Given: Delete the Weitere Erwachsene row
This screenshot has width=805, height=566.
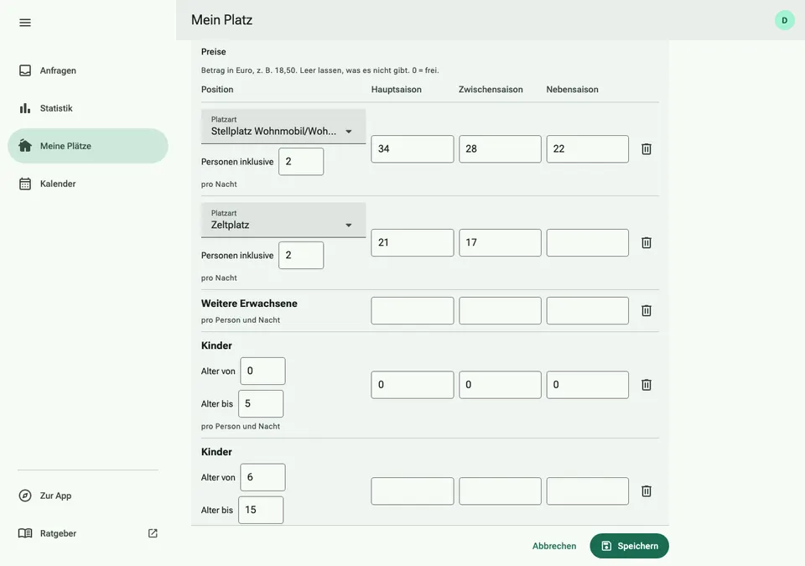Looking at the screenshot, I should point(646,311).
